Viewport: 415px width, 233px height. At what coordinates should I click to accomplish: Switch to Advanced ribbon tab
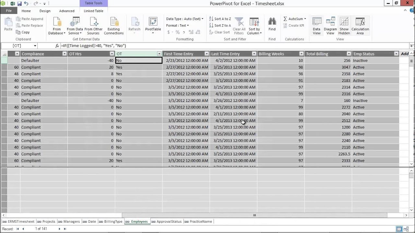[67, 11]
